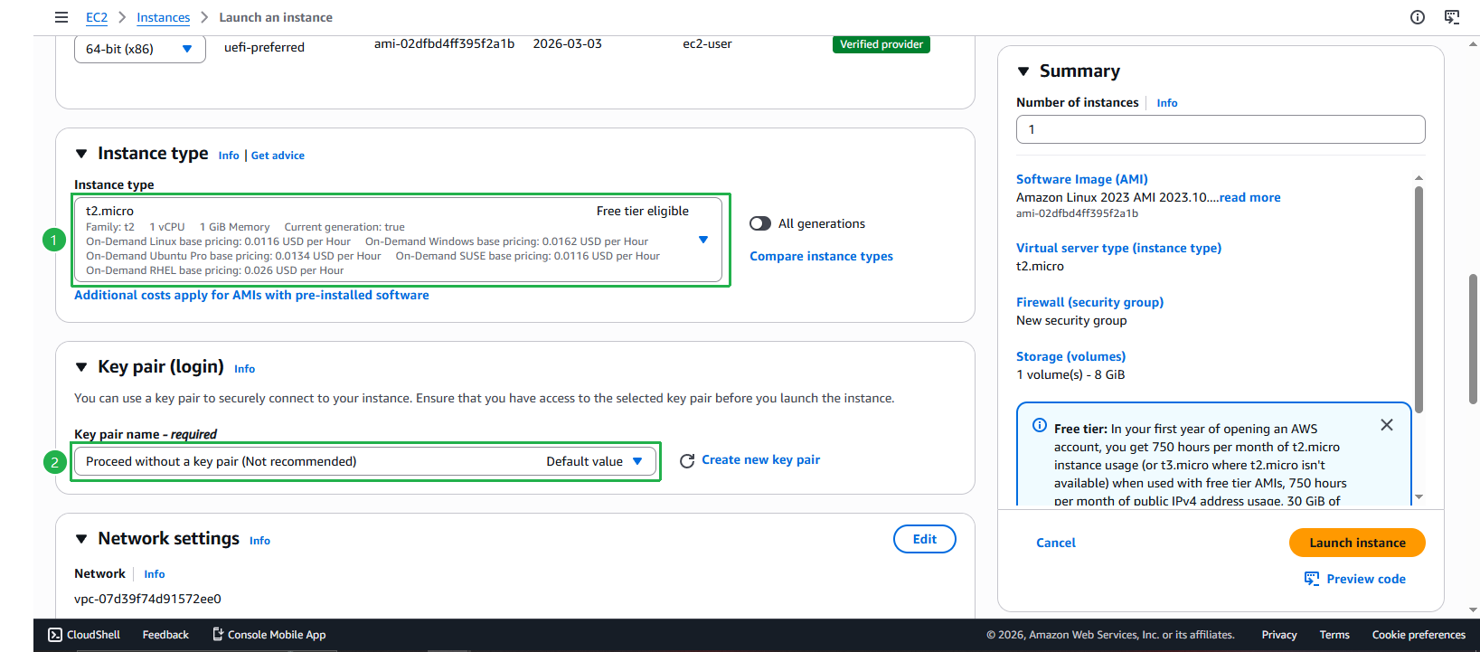Edit the Network settings
1480x652 pixels.
pos(925,539)
